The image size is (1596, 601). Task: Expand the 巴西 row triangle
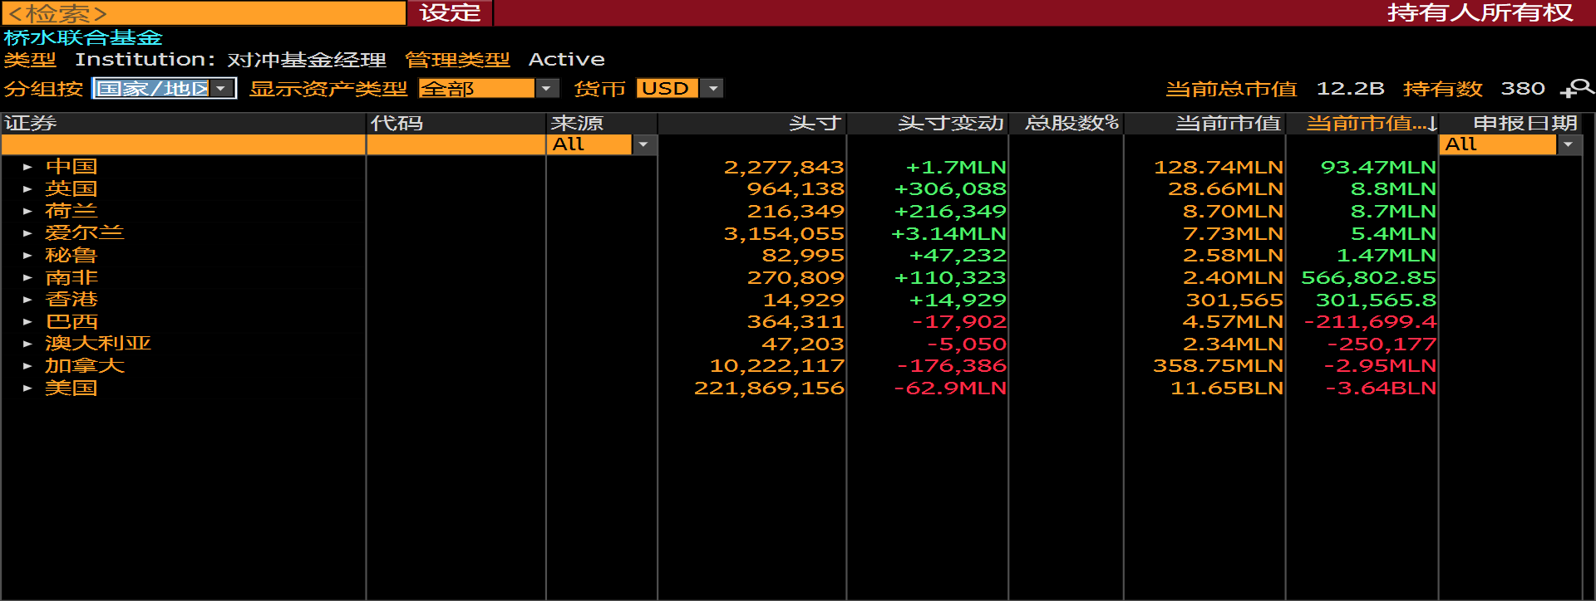pyautogui.click(x=27, y=321)
